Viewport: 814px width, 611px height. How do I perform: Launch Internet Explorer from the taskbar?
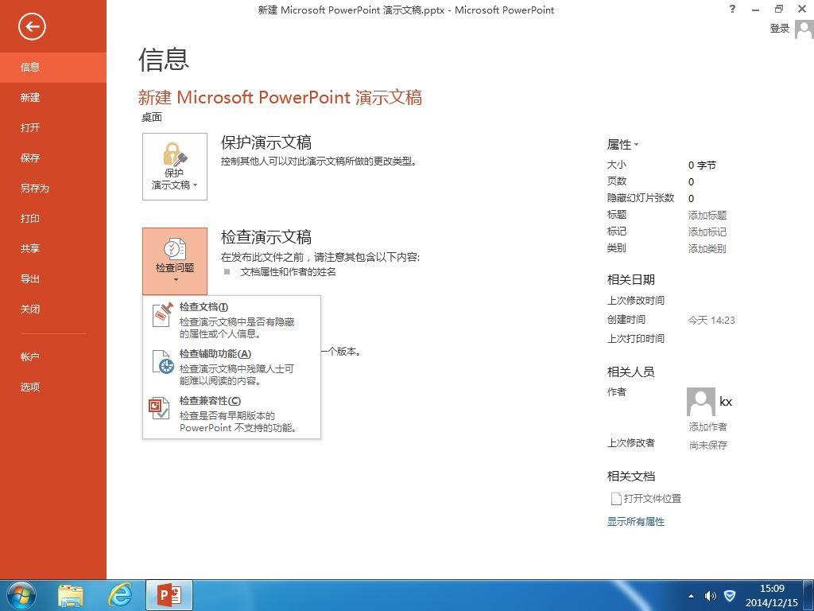(121, 595)
